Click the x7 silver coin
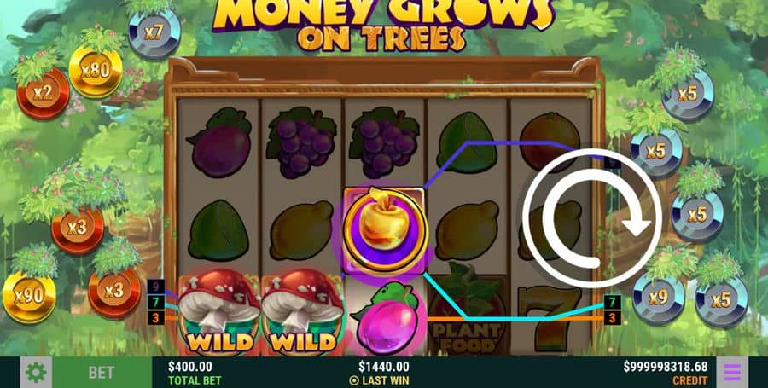The height and width of the screenshot is (388, 768). [154, 33]
